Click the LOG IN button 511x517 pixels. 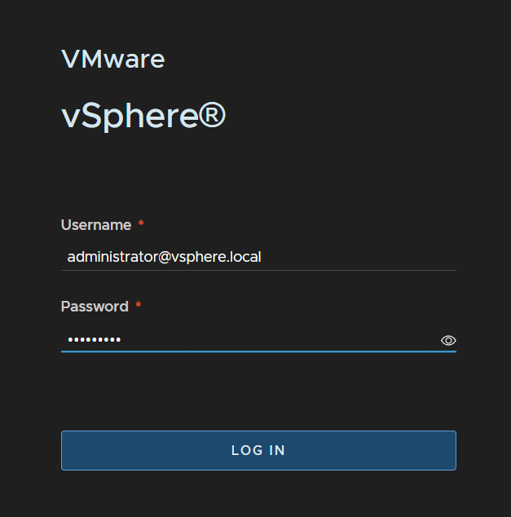[x=258, y=450]
